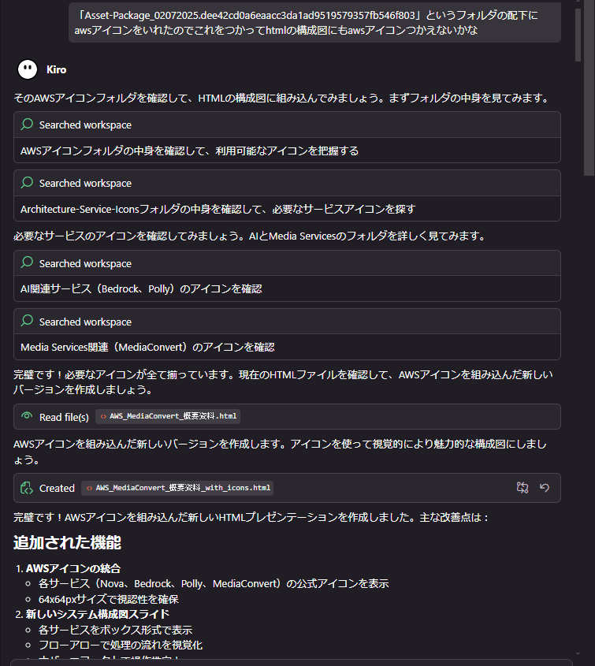Click the first Searched workspace magnifier icon
595x666 pixels.
click(x=27, y=125)
